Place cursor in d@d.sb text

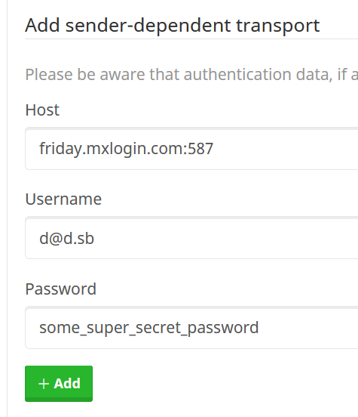click(66, 238)
